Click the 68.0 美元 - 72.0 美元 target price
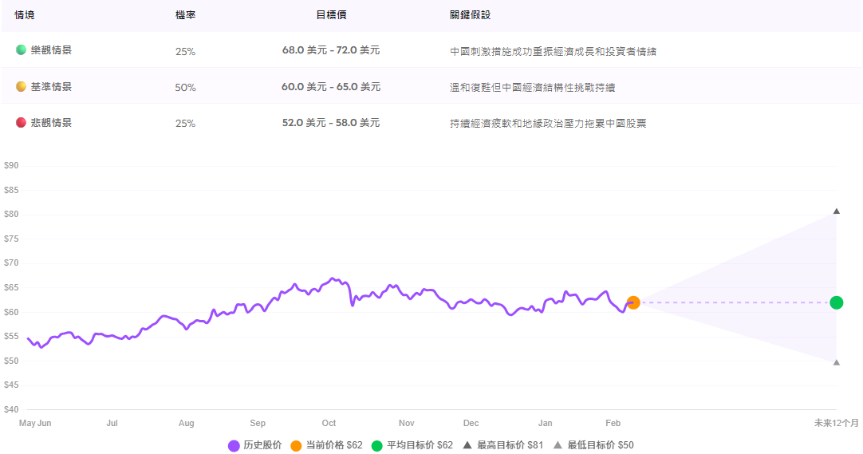Screen dimensions: 863x454 331,50
